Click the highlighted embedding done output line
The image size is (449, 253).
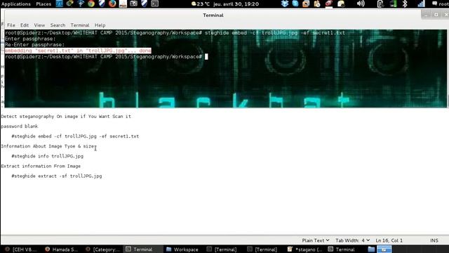pyautogui.click(x=78, y=51)
